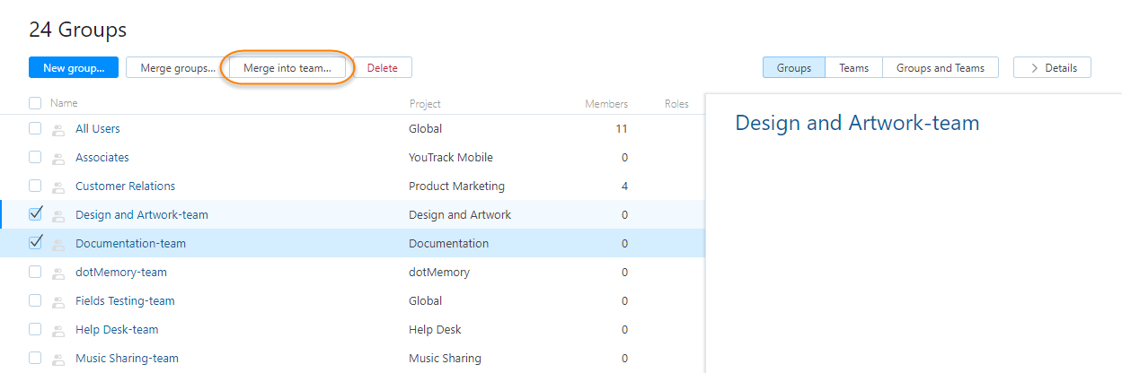Click group icon beside Help Desk-team

(58, 331)
